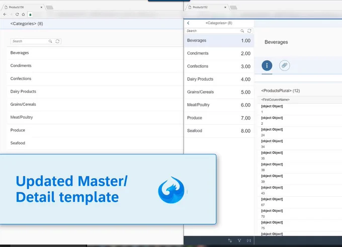This screenshot has height=247, width=342.
Task: Open the product row with ID 43
Action: (300, 190)
